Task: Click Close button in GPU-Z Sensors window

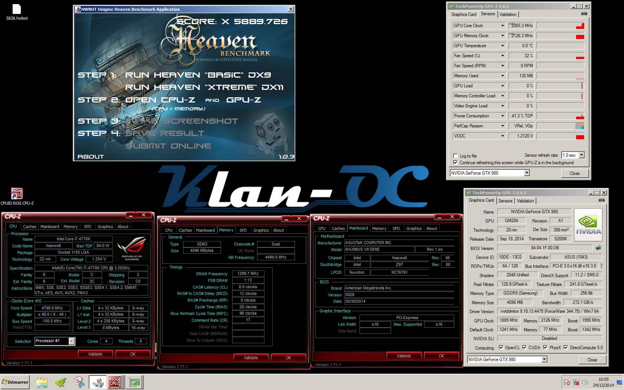Action: pos(574,173)
